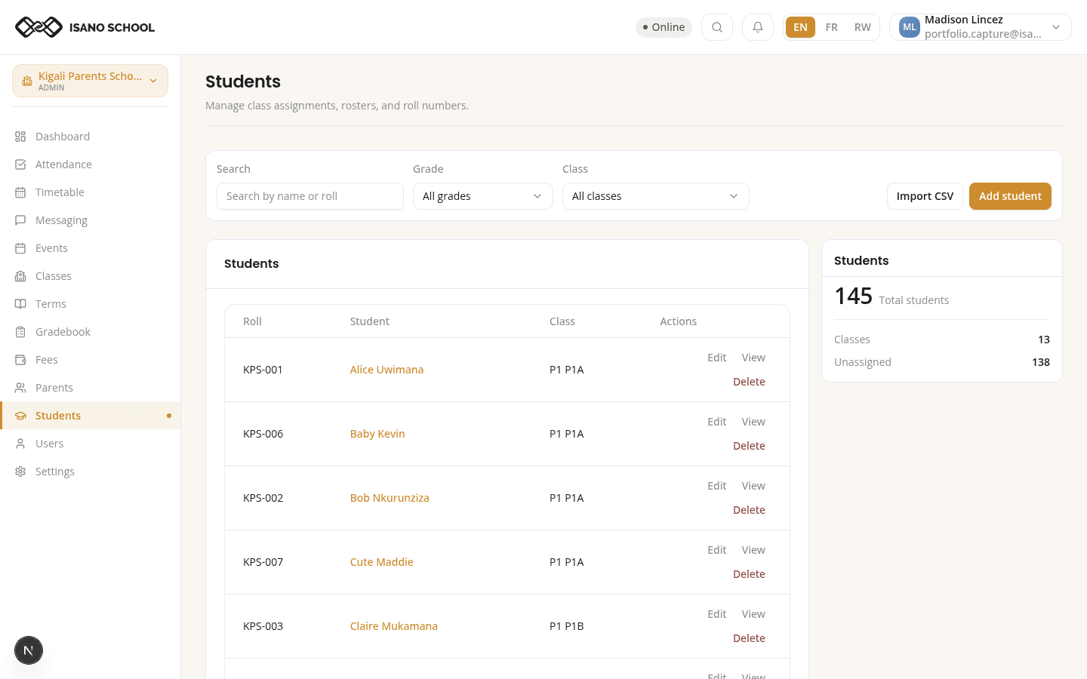Click the Unassigned count 138

1041,362
